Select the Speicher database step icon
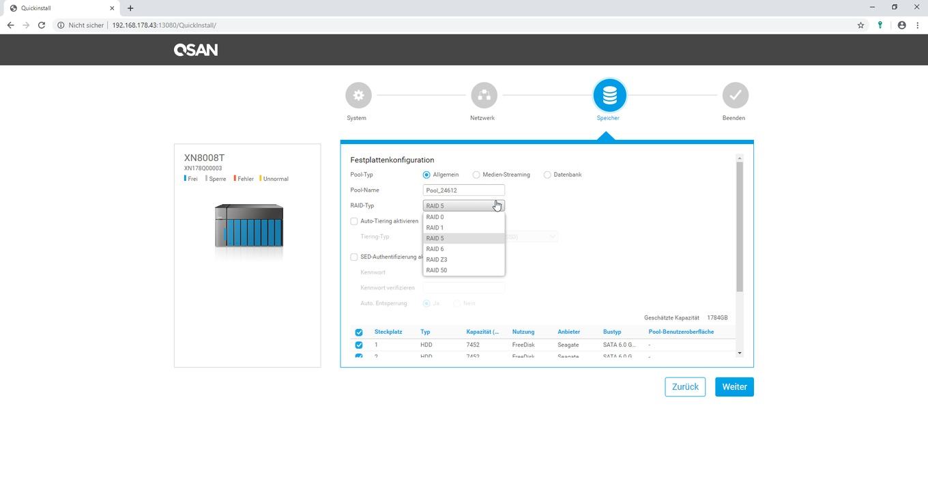The height and width of the screenshot is (503, 928). coord(609,95)
